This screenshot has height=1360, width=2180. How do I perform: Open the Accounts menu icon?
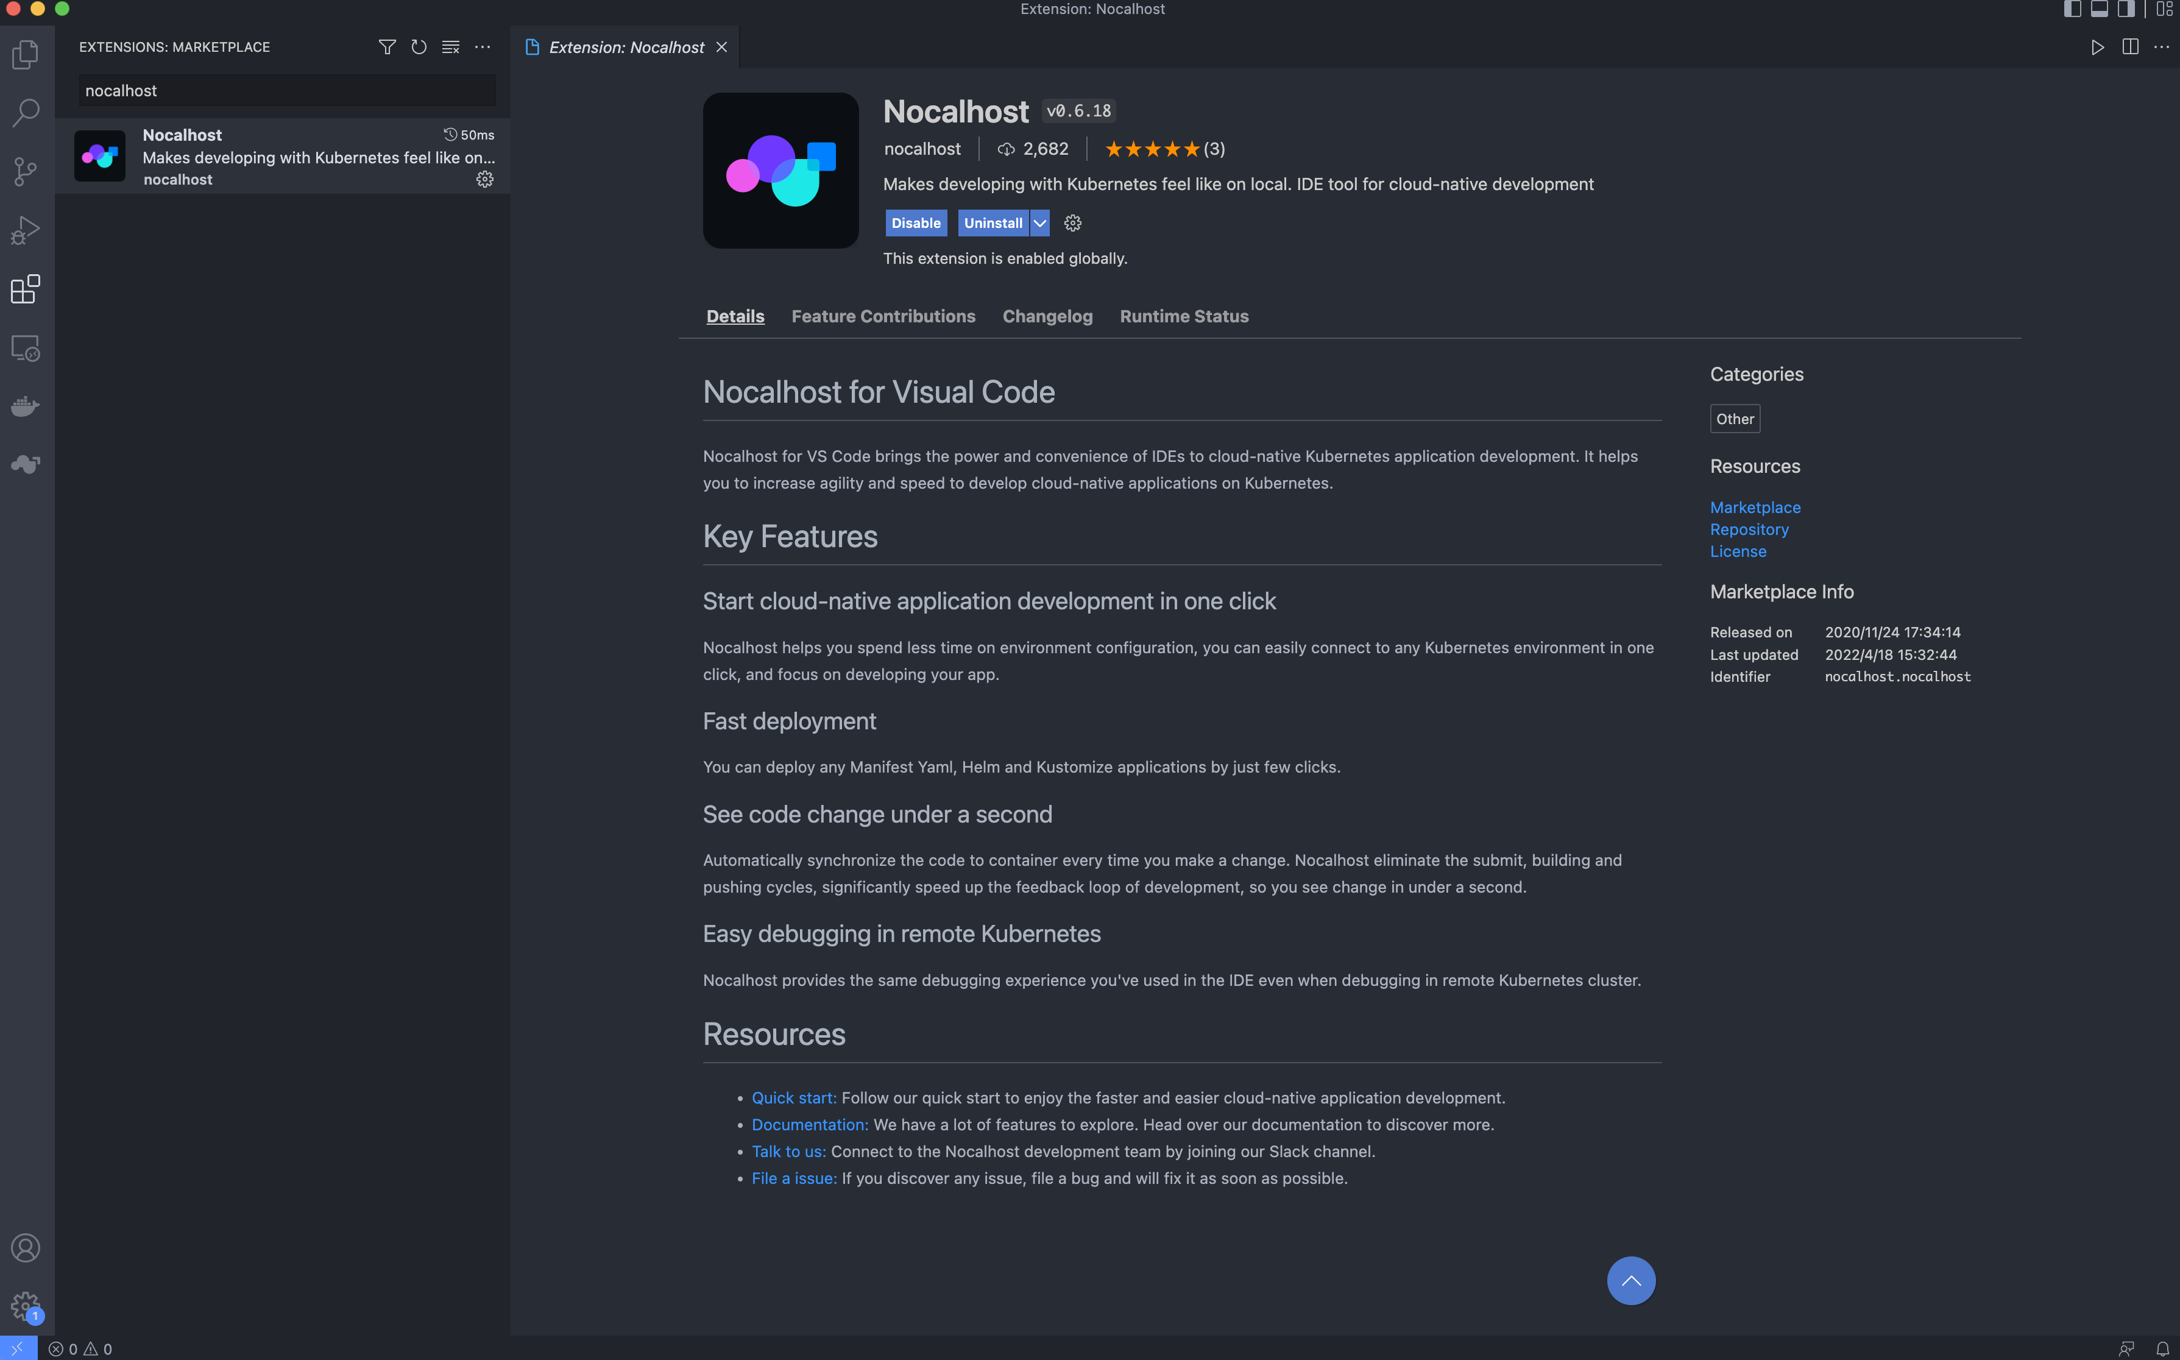[x=25, y=1248]
